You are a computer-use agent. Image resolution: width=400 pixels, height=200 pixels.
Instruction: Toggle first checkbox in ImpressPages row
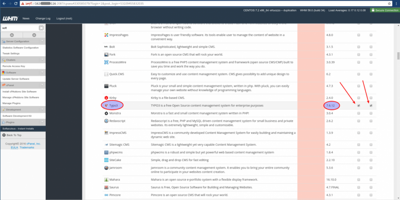359,35
